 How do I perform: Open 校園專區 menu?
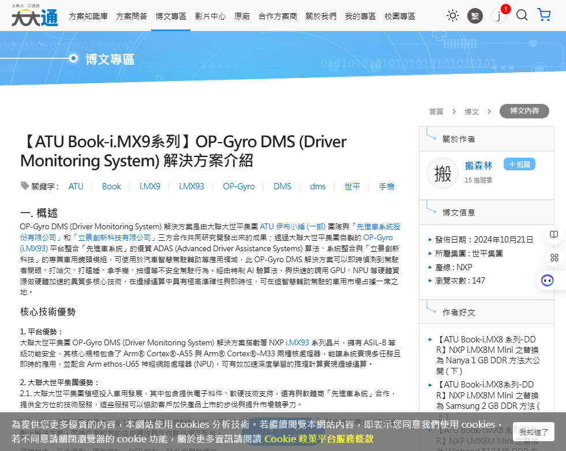pyautogui.click(x=400, y=16)
